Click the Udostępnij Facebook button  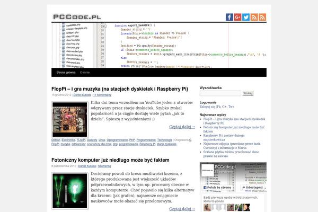click(253, 188)
